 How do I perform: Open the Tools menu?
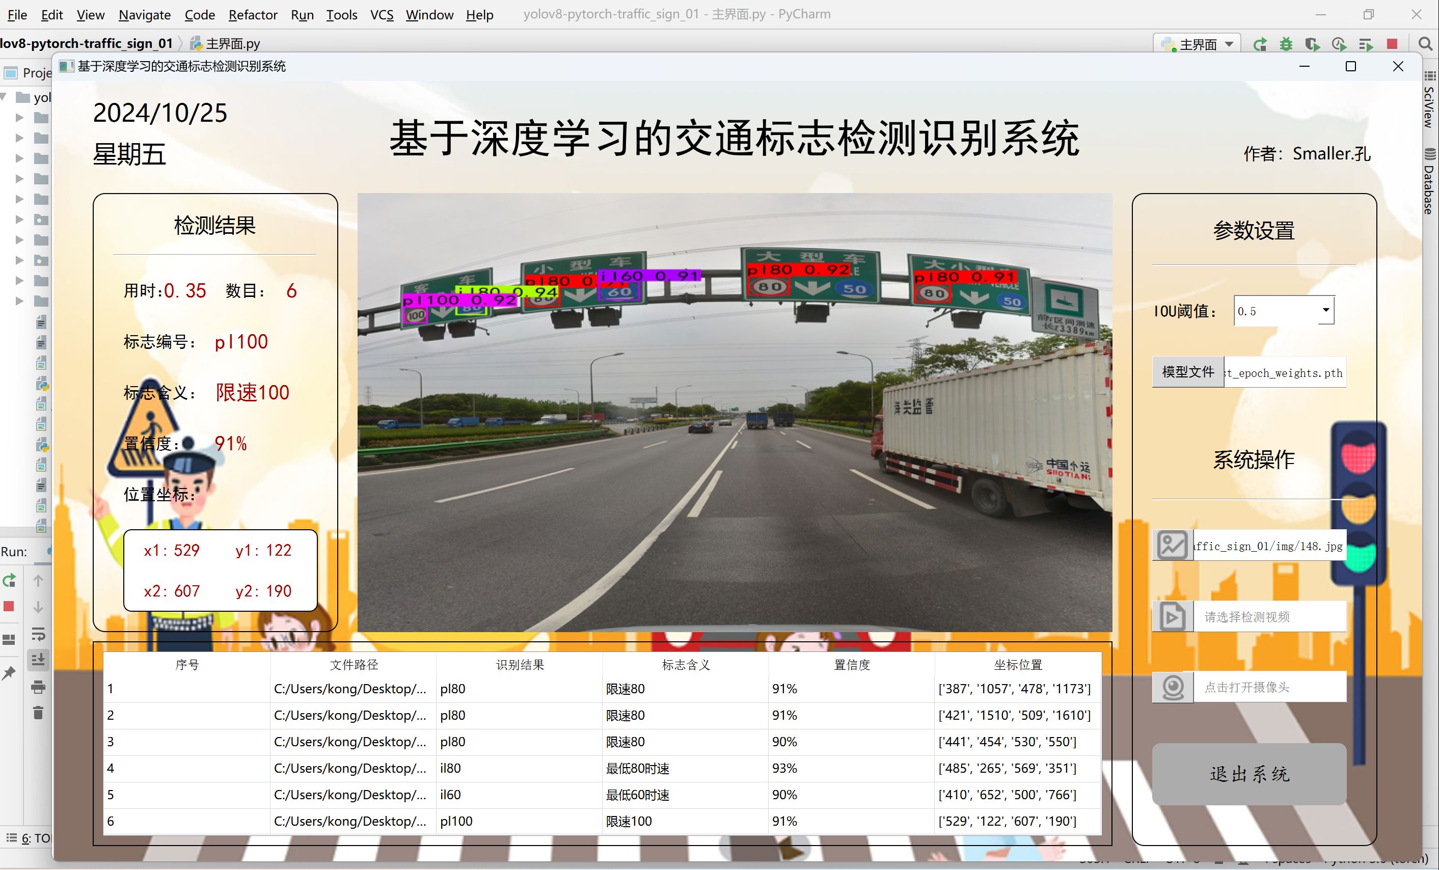point(342,15)
